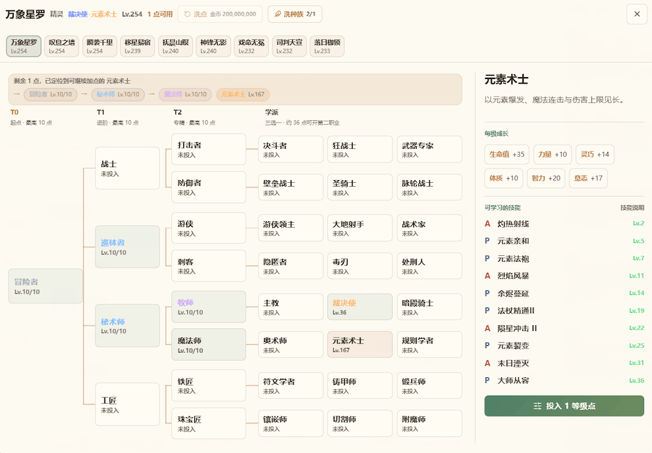Select the 打击者 T2 node

pyautogui.click(x=209, y=149)
